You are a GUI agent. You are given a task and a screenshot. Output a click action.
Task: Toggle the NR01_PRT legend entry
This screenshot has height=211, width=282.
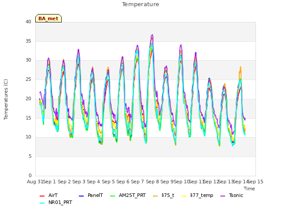coord(56,203)
